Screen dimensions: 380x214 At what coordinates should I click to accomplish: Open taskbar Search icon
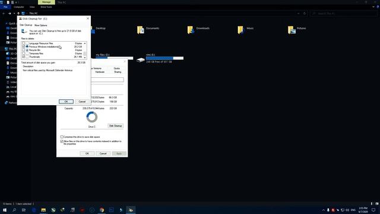(14, 210)
